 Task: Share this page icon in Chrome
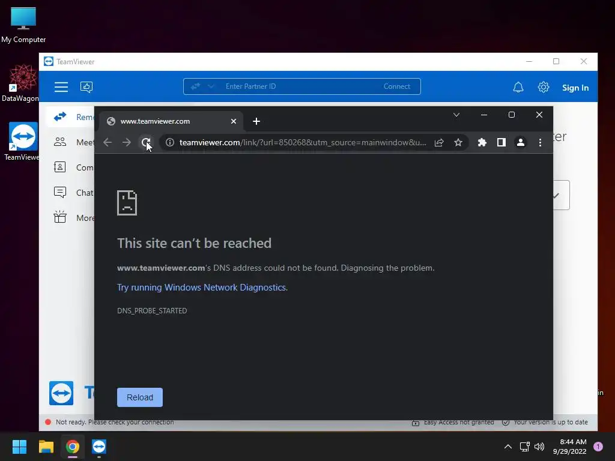point(439,142)
